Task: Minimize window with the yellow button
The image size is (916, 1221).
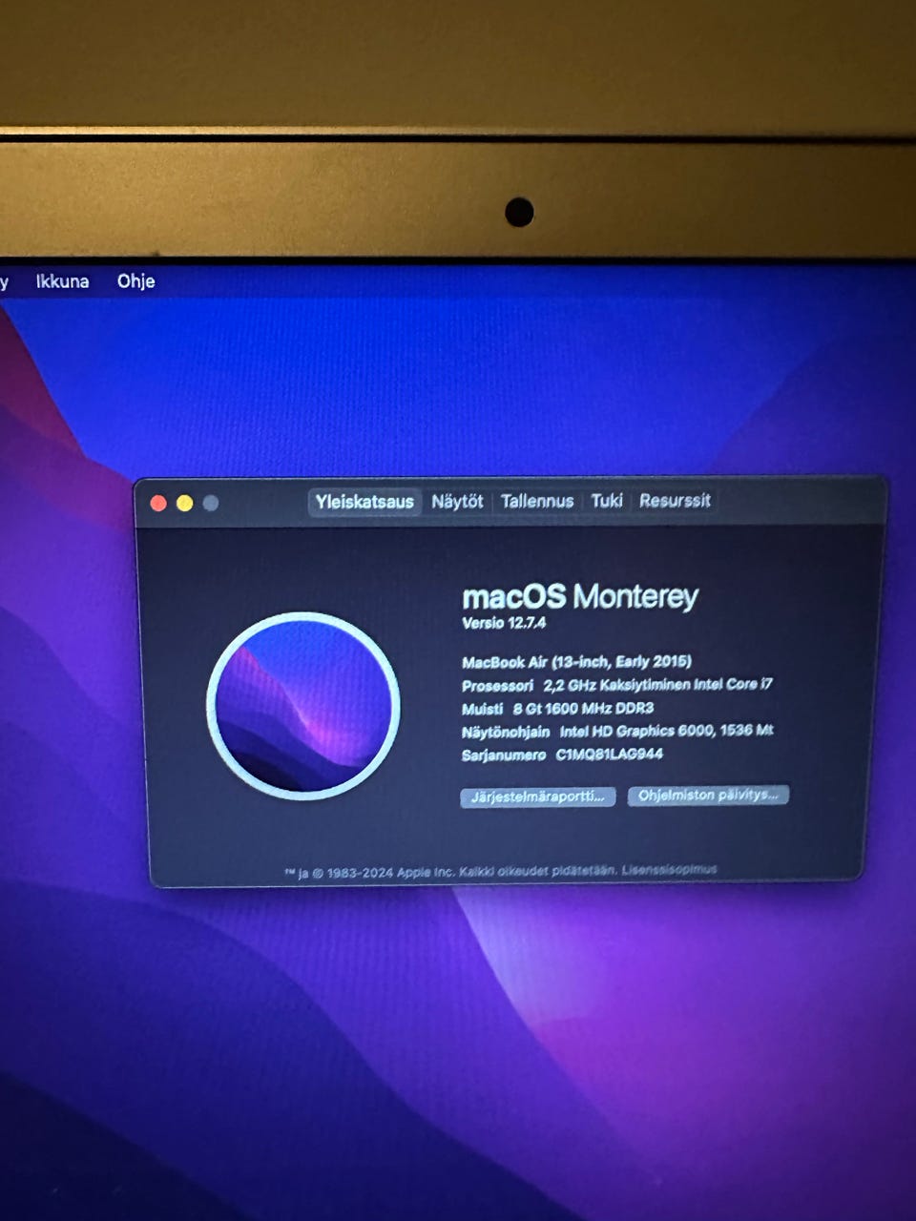Action: click(185, 503)
